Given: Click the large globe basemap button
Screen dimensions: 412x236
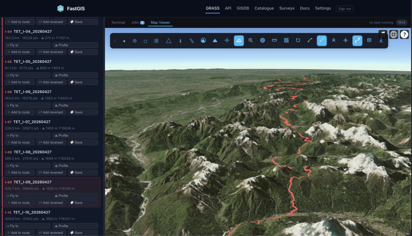Looking at the screenshot, I should (x=394, y=34).
